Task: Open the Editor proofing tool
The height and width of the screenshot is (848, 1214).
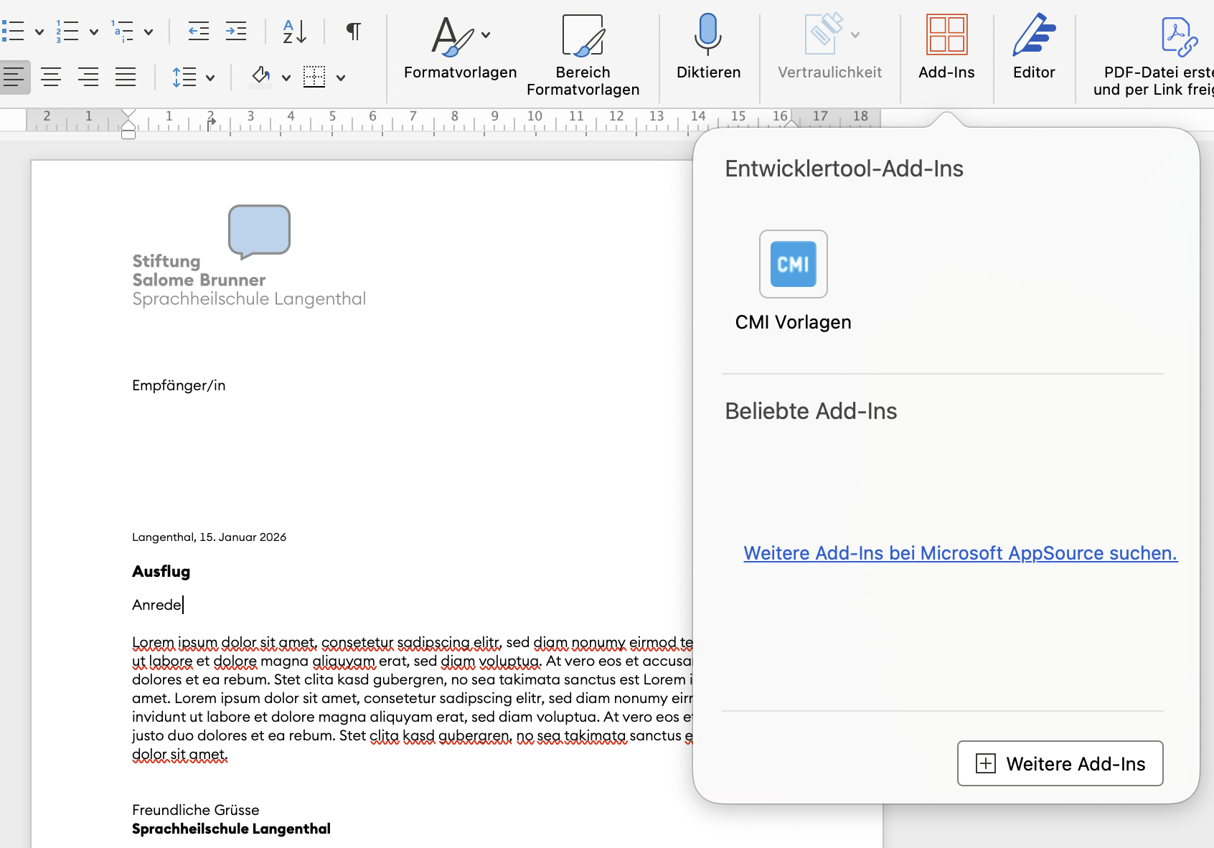Action: point(1033,47)
